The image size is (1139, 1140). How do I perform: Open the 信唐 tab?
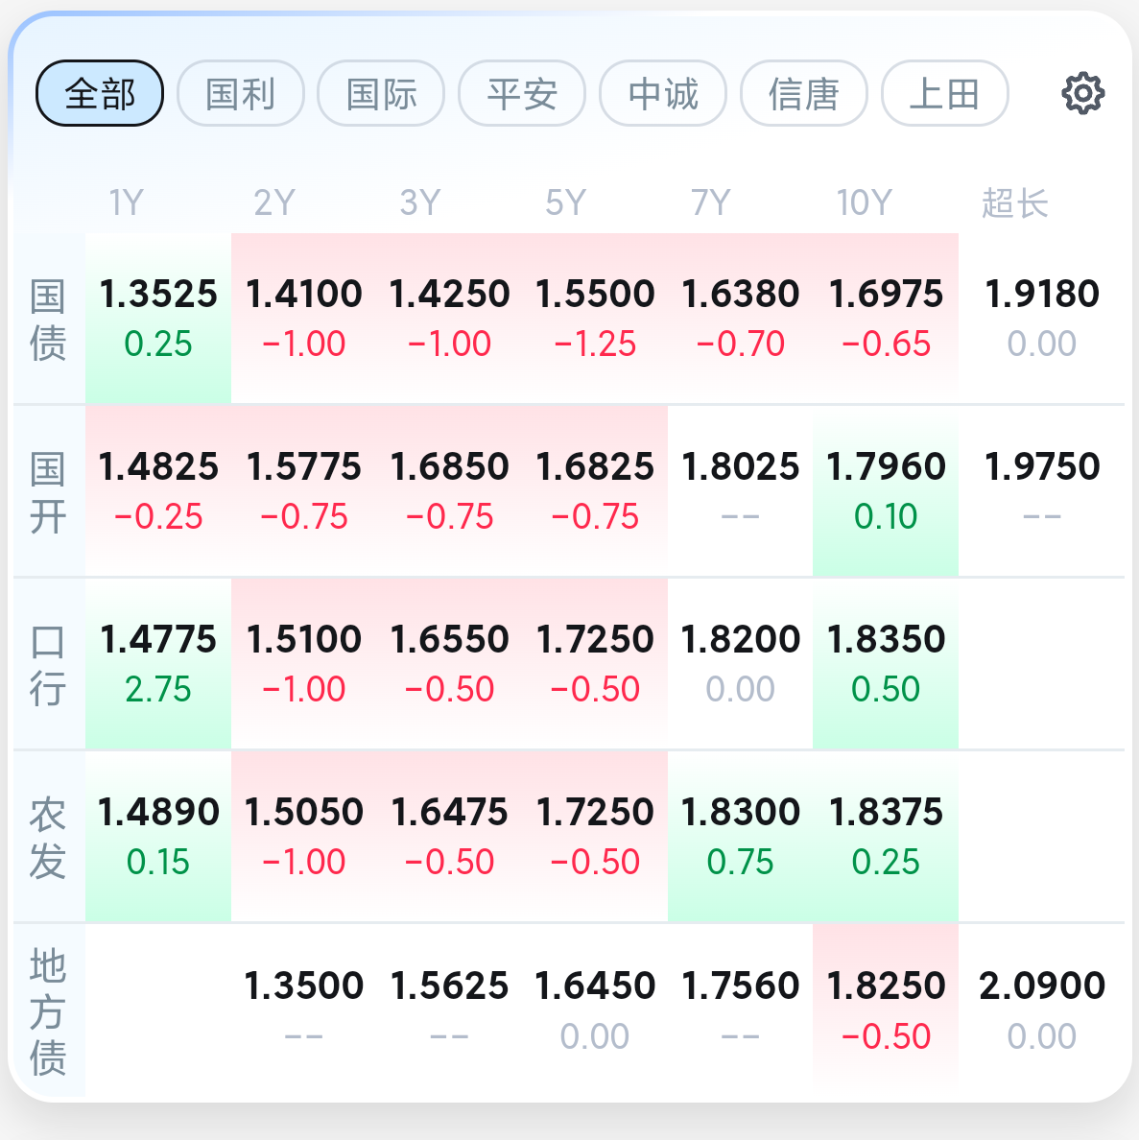(x=804, y=93)
